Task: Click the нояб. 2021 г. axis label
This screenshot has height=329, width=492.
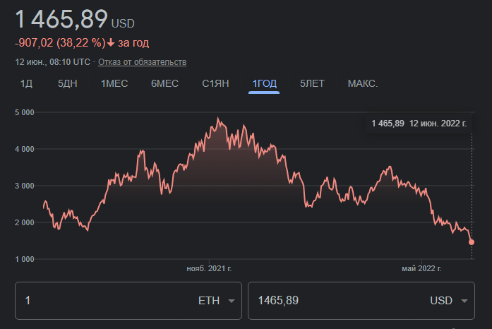Action: [209, 268]
